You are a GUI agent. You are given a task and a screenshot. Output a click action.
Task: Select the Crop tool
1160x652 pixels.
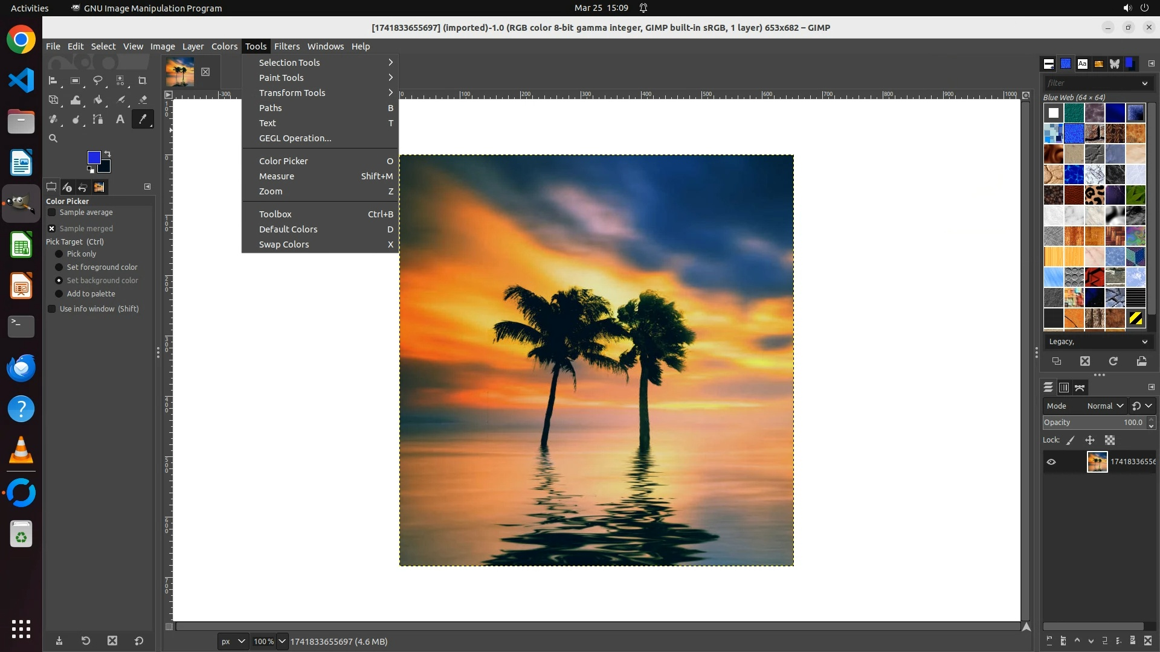(143, 80)
